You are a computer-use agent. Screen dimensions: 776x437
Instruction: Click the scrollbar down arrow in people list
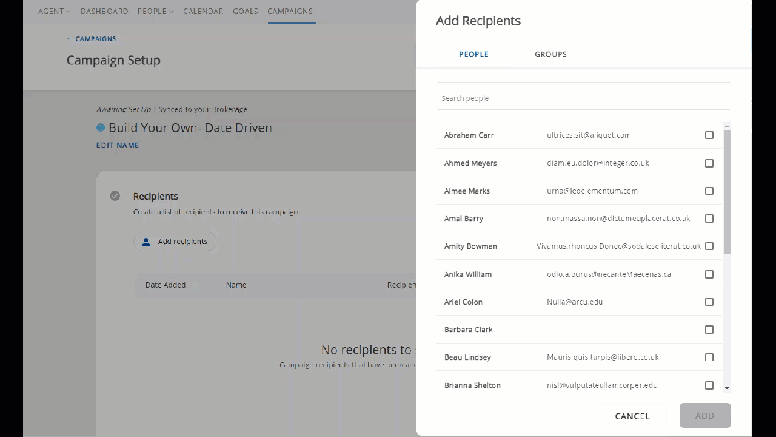click(x=727, y=388)
